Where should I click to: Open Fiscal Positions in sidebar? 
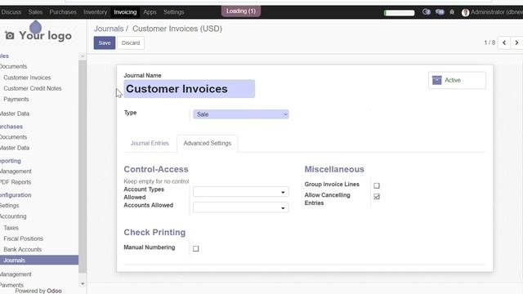click(x=24, y=238)
